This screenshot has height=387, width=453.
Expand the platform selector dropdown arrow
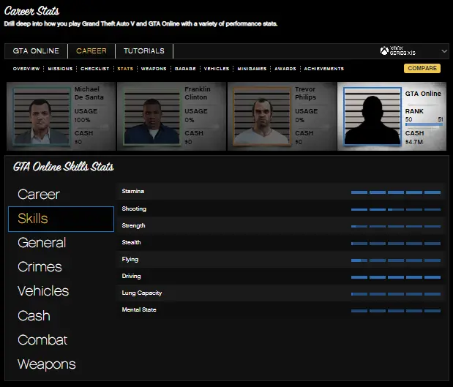click(444, 51)
